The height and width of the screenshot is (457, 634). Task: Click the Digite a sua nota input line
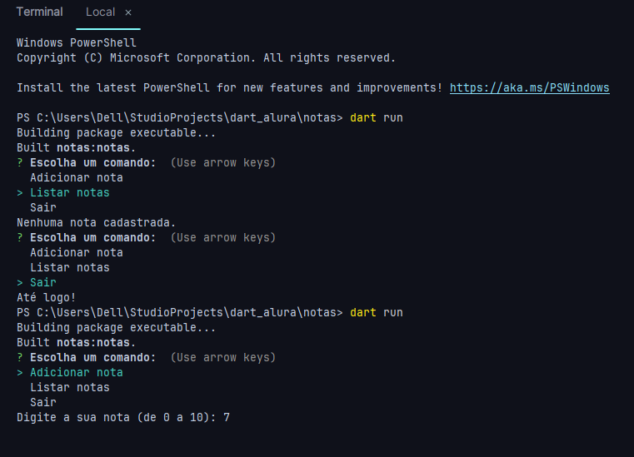tap(123, 417)
